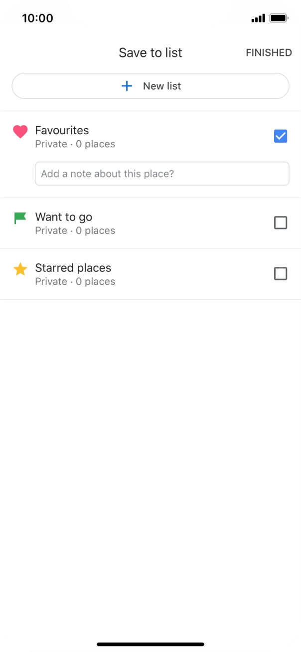The width and height of the screenshot is (301, 652).
Task: Tap the FINISHED button
Action: pos(269,53)
